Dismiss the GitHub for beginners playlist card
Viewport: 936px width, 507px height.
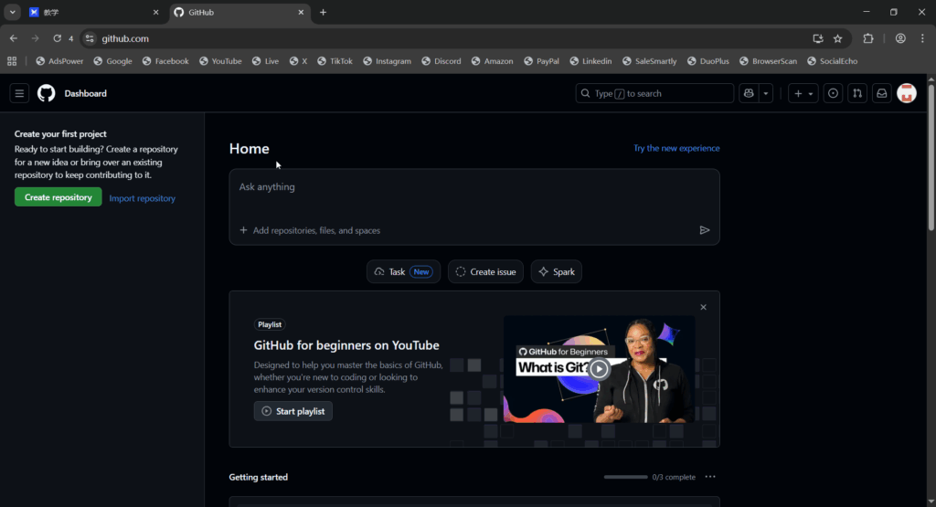pyautogui.click(x=703, y=308)
